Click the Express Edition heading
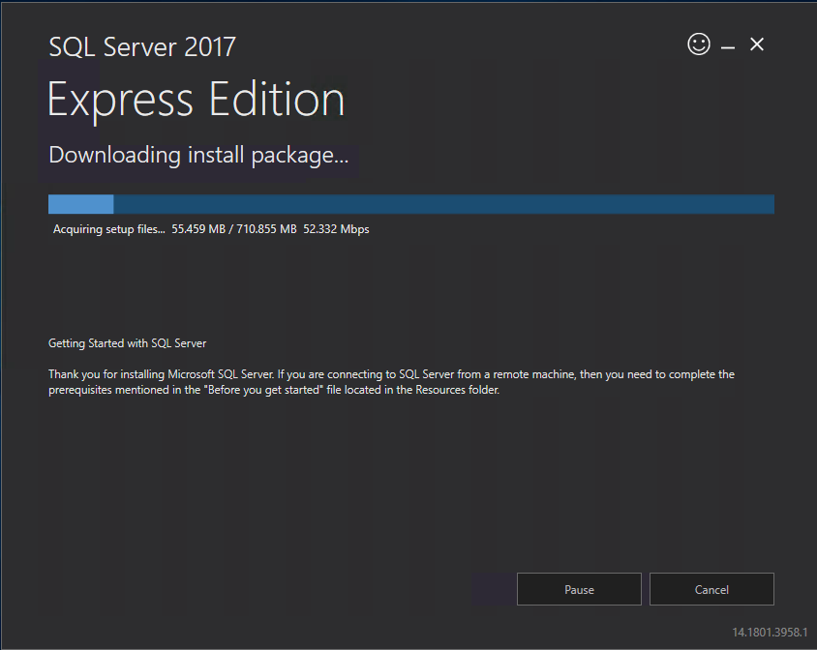This screenshot has width=817, height=650. (196, 100)
